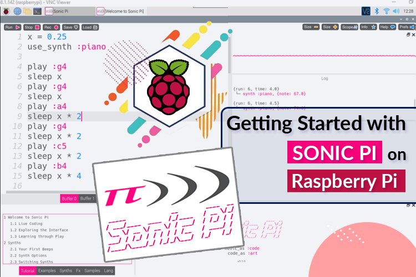This screenshot has width=416, height=277.
Task: Start recording with the Rec button
Action: tap(51, 27)
